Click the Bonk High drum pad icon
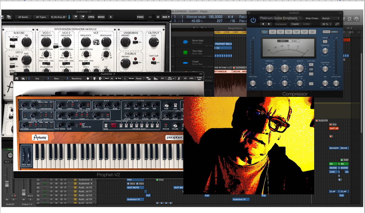Image resolution: width=365 pixels, height=213 pixels. (x=185, y=42)
